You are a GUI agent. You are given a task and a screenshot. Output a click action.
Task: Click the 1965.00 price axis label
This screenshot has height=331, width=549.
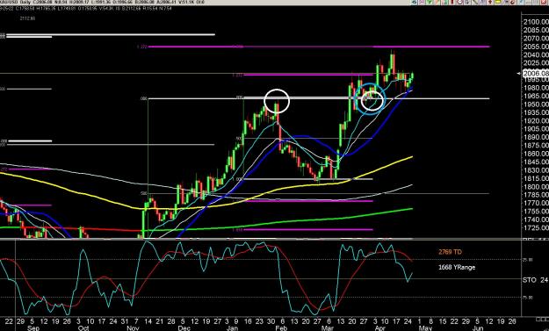pyautogui.click(x=536, y=96)
